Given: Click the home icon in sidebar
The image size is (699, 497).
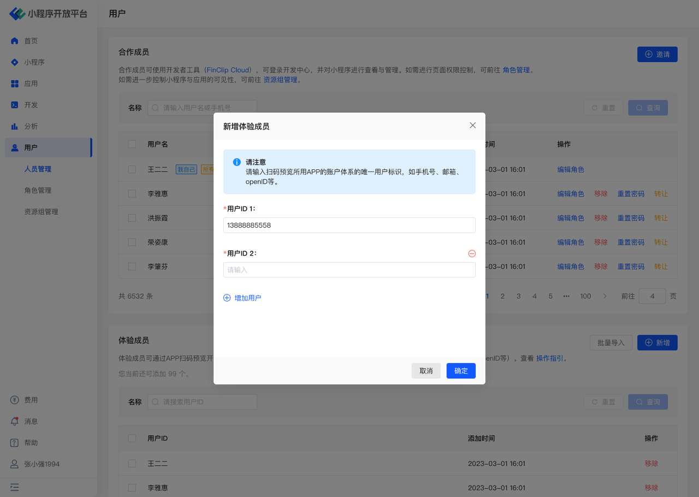Looking at the screenshot, I should click(15, 41).
